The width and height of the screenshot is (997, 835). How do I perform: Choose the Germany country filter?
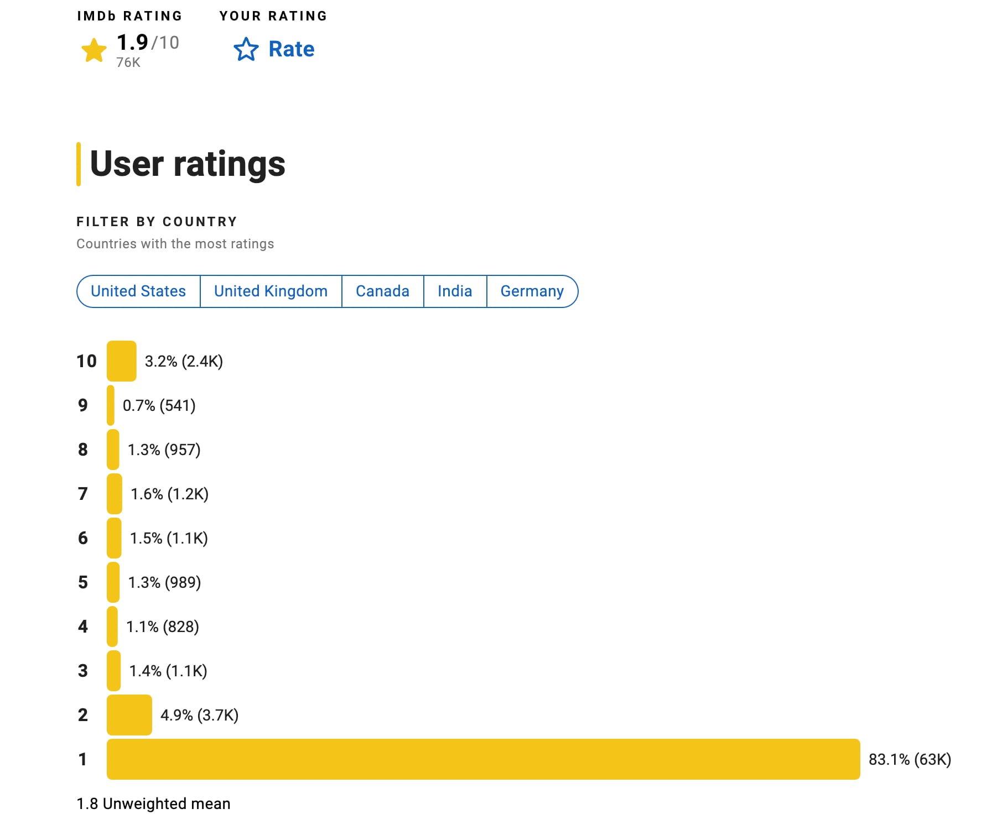(532, 291)
